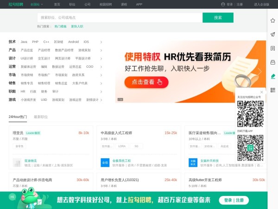This screenshot has height=209, width=278.
Task: Switch to the 最新职位 tab
Action: point(41,117)
